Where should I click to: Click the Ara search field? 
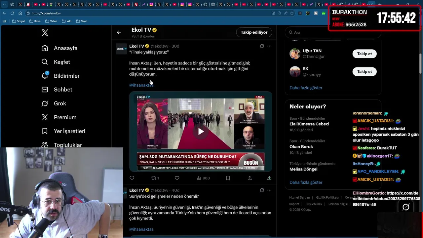pos(333,32)
